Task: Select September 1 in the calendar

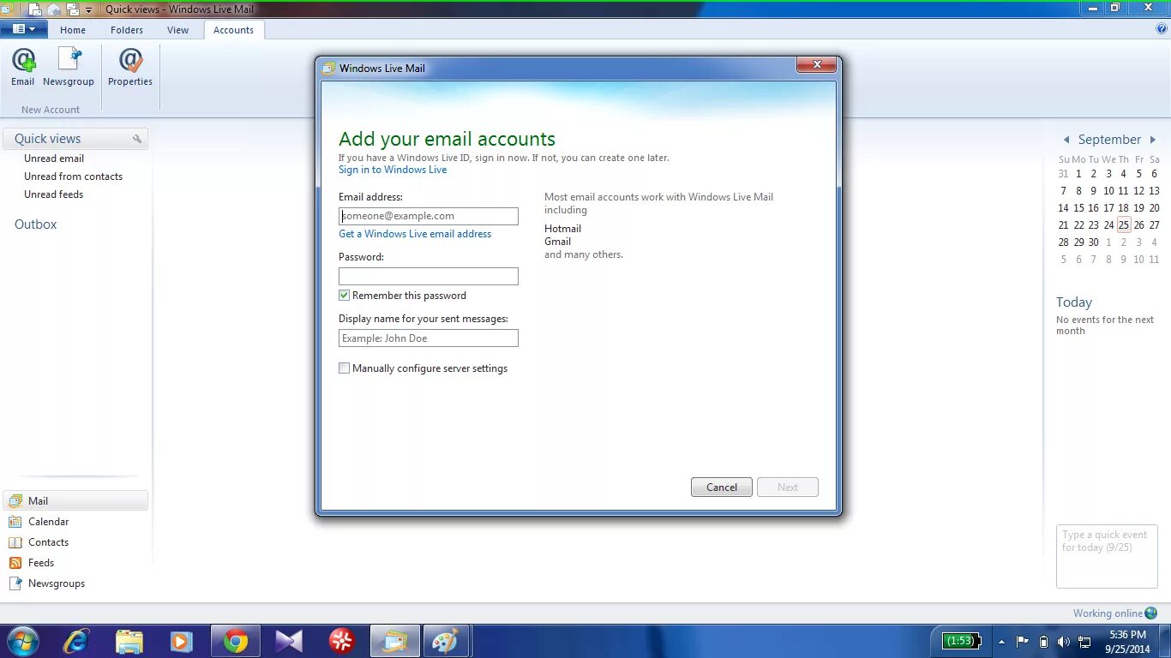Action: click(x=1078, y=174)
